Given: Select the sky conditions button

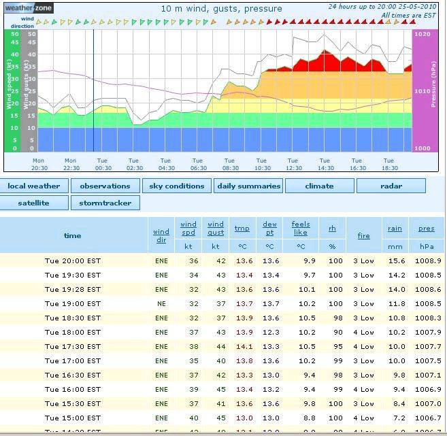Looking at the screenshot, I should [176, 186].
